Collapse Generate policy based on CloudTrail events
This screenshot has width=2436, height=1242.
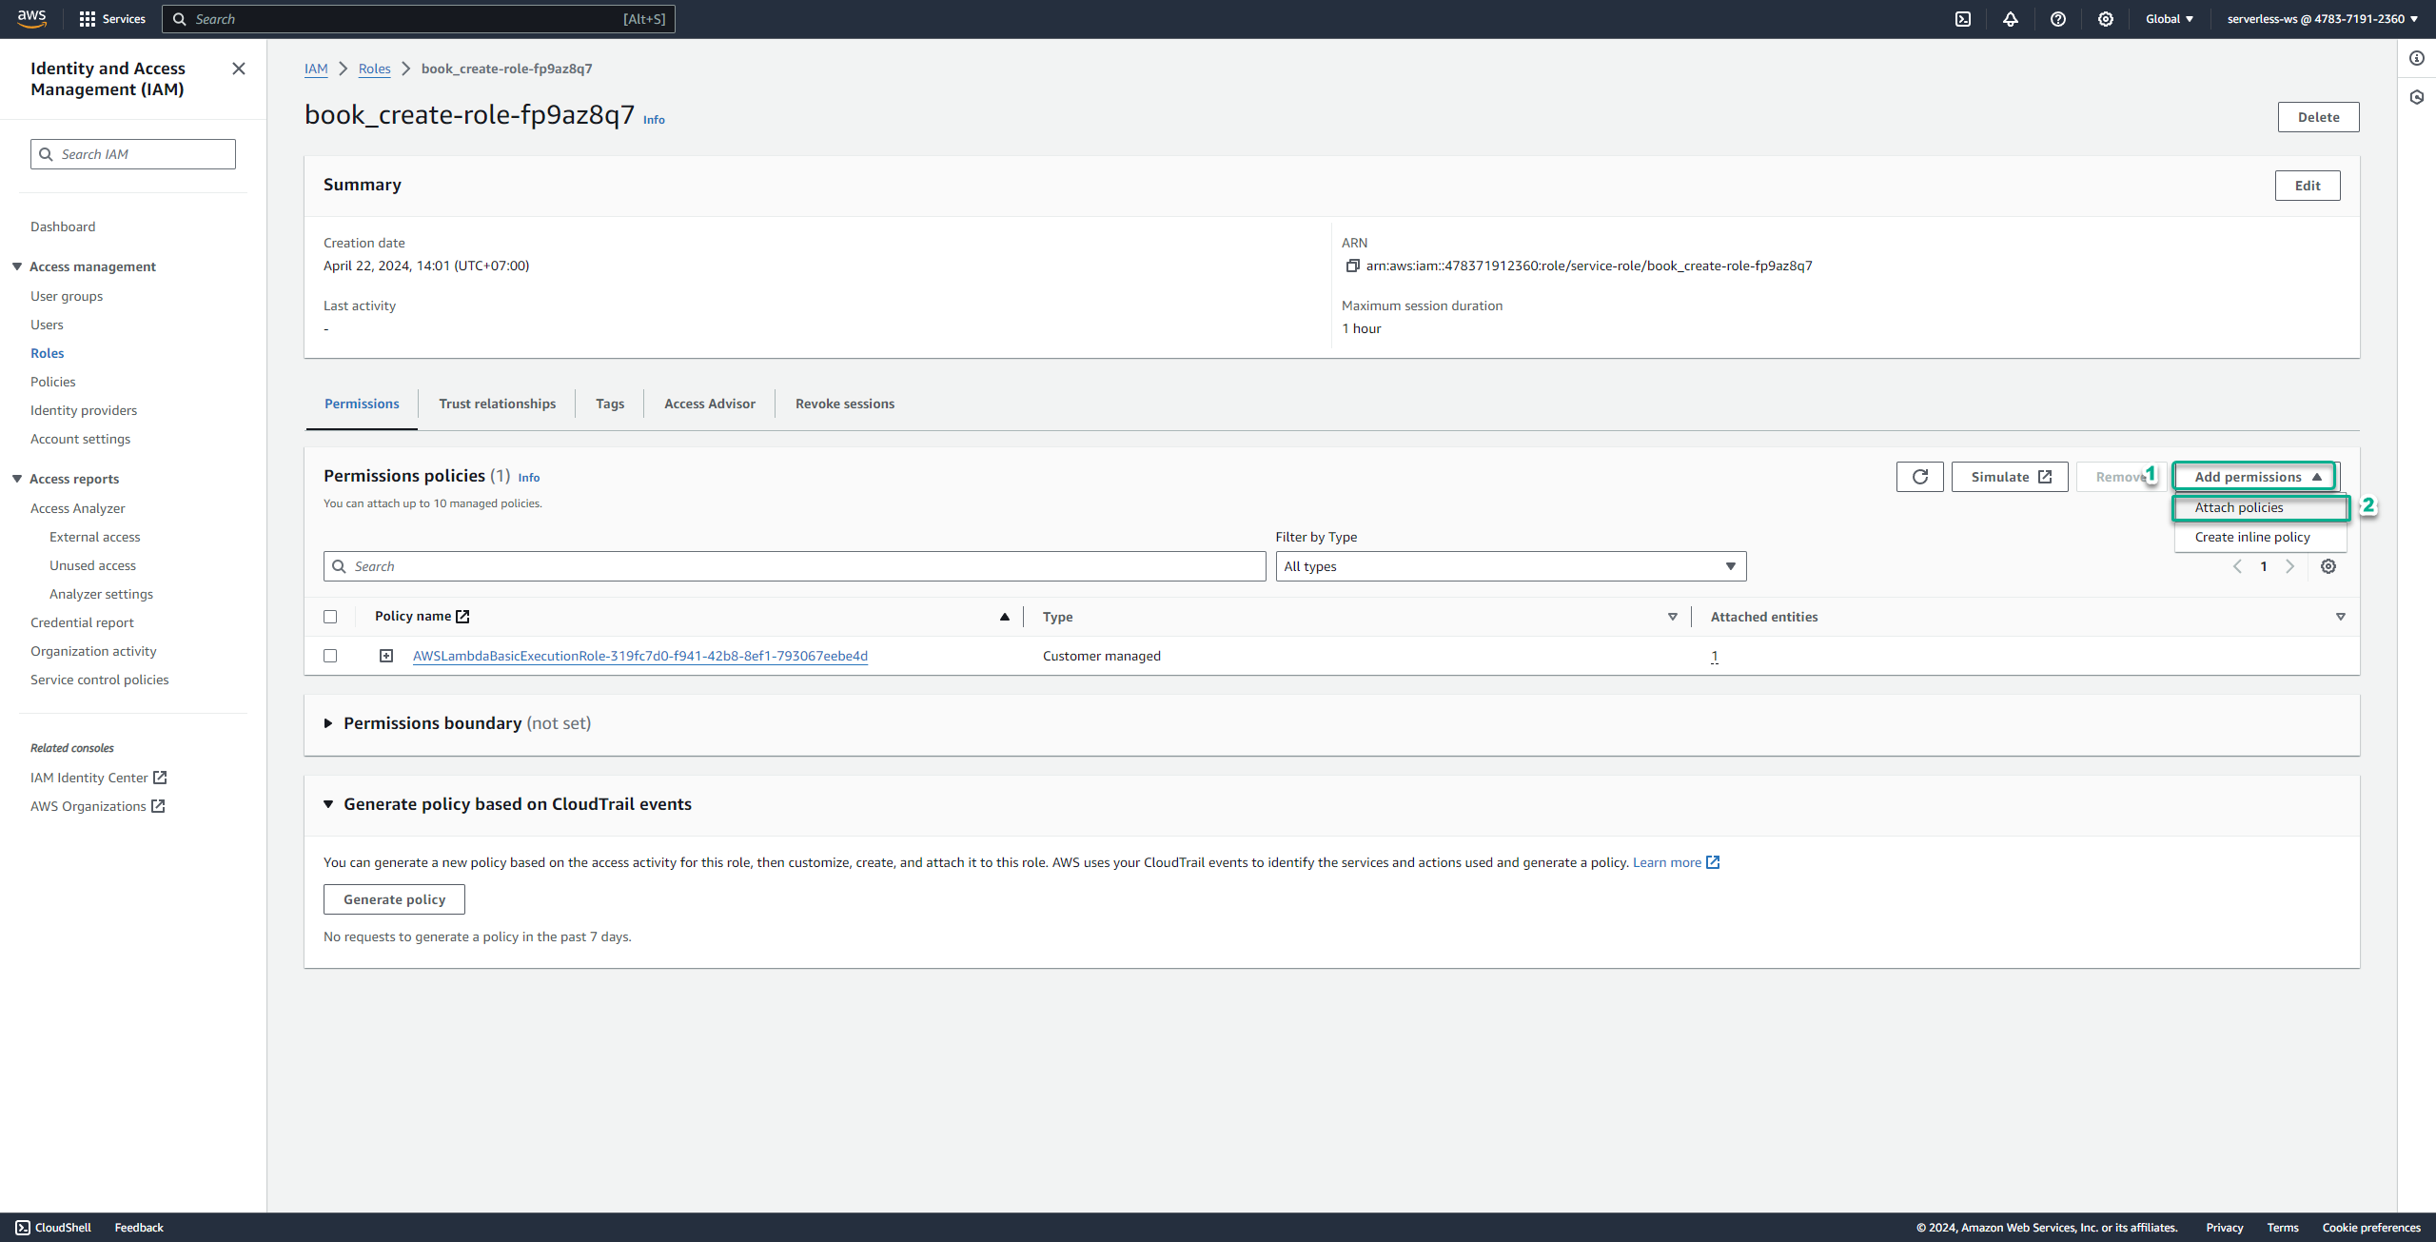click(x=328, y=804)
